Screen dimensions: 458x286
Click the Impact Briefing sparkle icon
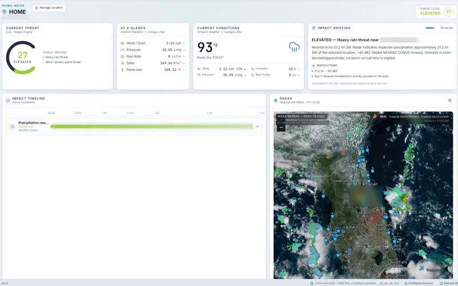(x=314, y=28)
